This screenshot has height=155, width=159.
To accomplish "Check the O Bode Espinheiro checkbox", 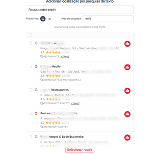I will pyautogui.click(x=31, y=136).
